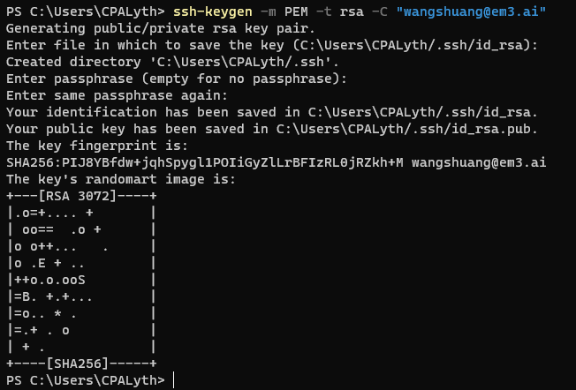Click the blinking cursor at bottom prompt
The width and height of the screenshot is (576, 390).
tap(173, 380)
